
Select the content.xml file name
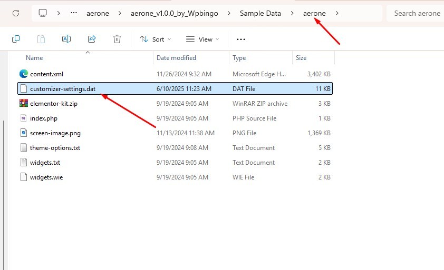(x=47, y=74)
